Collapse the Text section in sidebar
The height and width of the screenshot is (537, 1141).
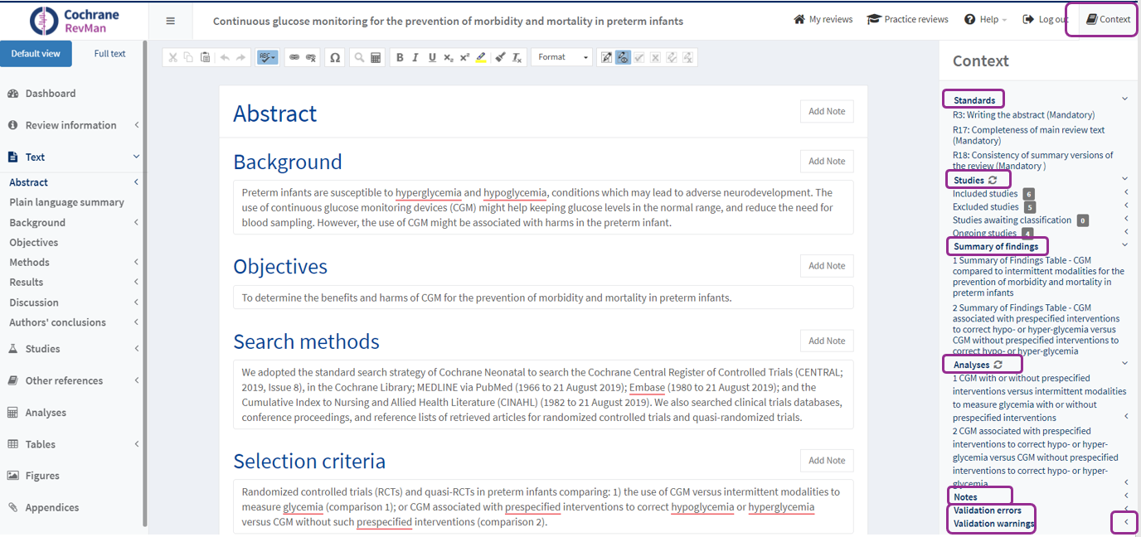136,157
